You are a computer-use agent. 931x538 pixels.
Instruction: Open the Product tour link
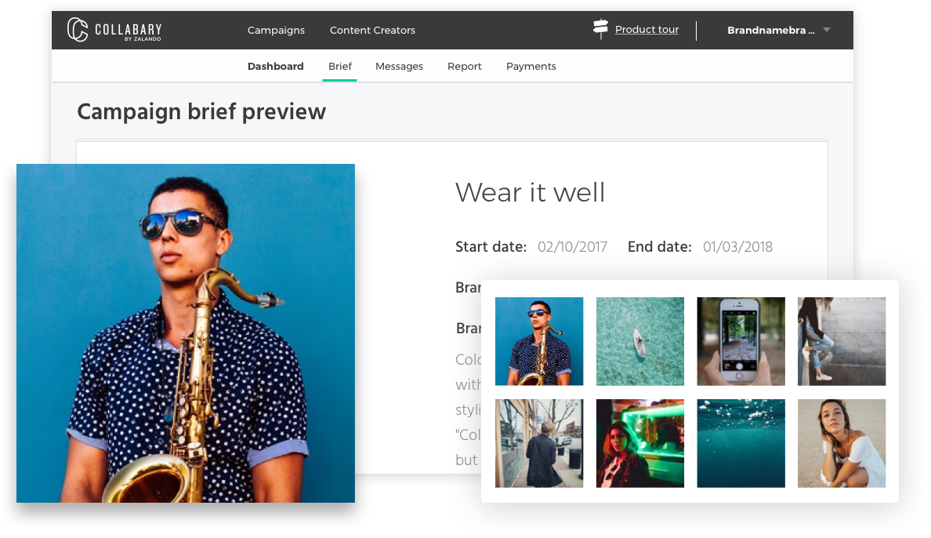tap(647, 30)
